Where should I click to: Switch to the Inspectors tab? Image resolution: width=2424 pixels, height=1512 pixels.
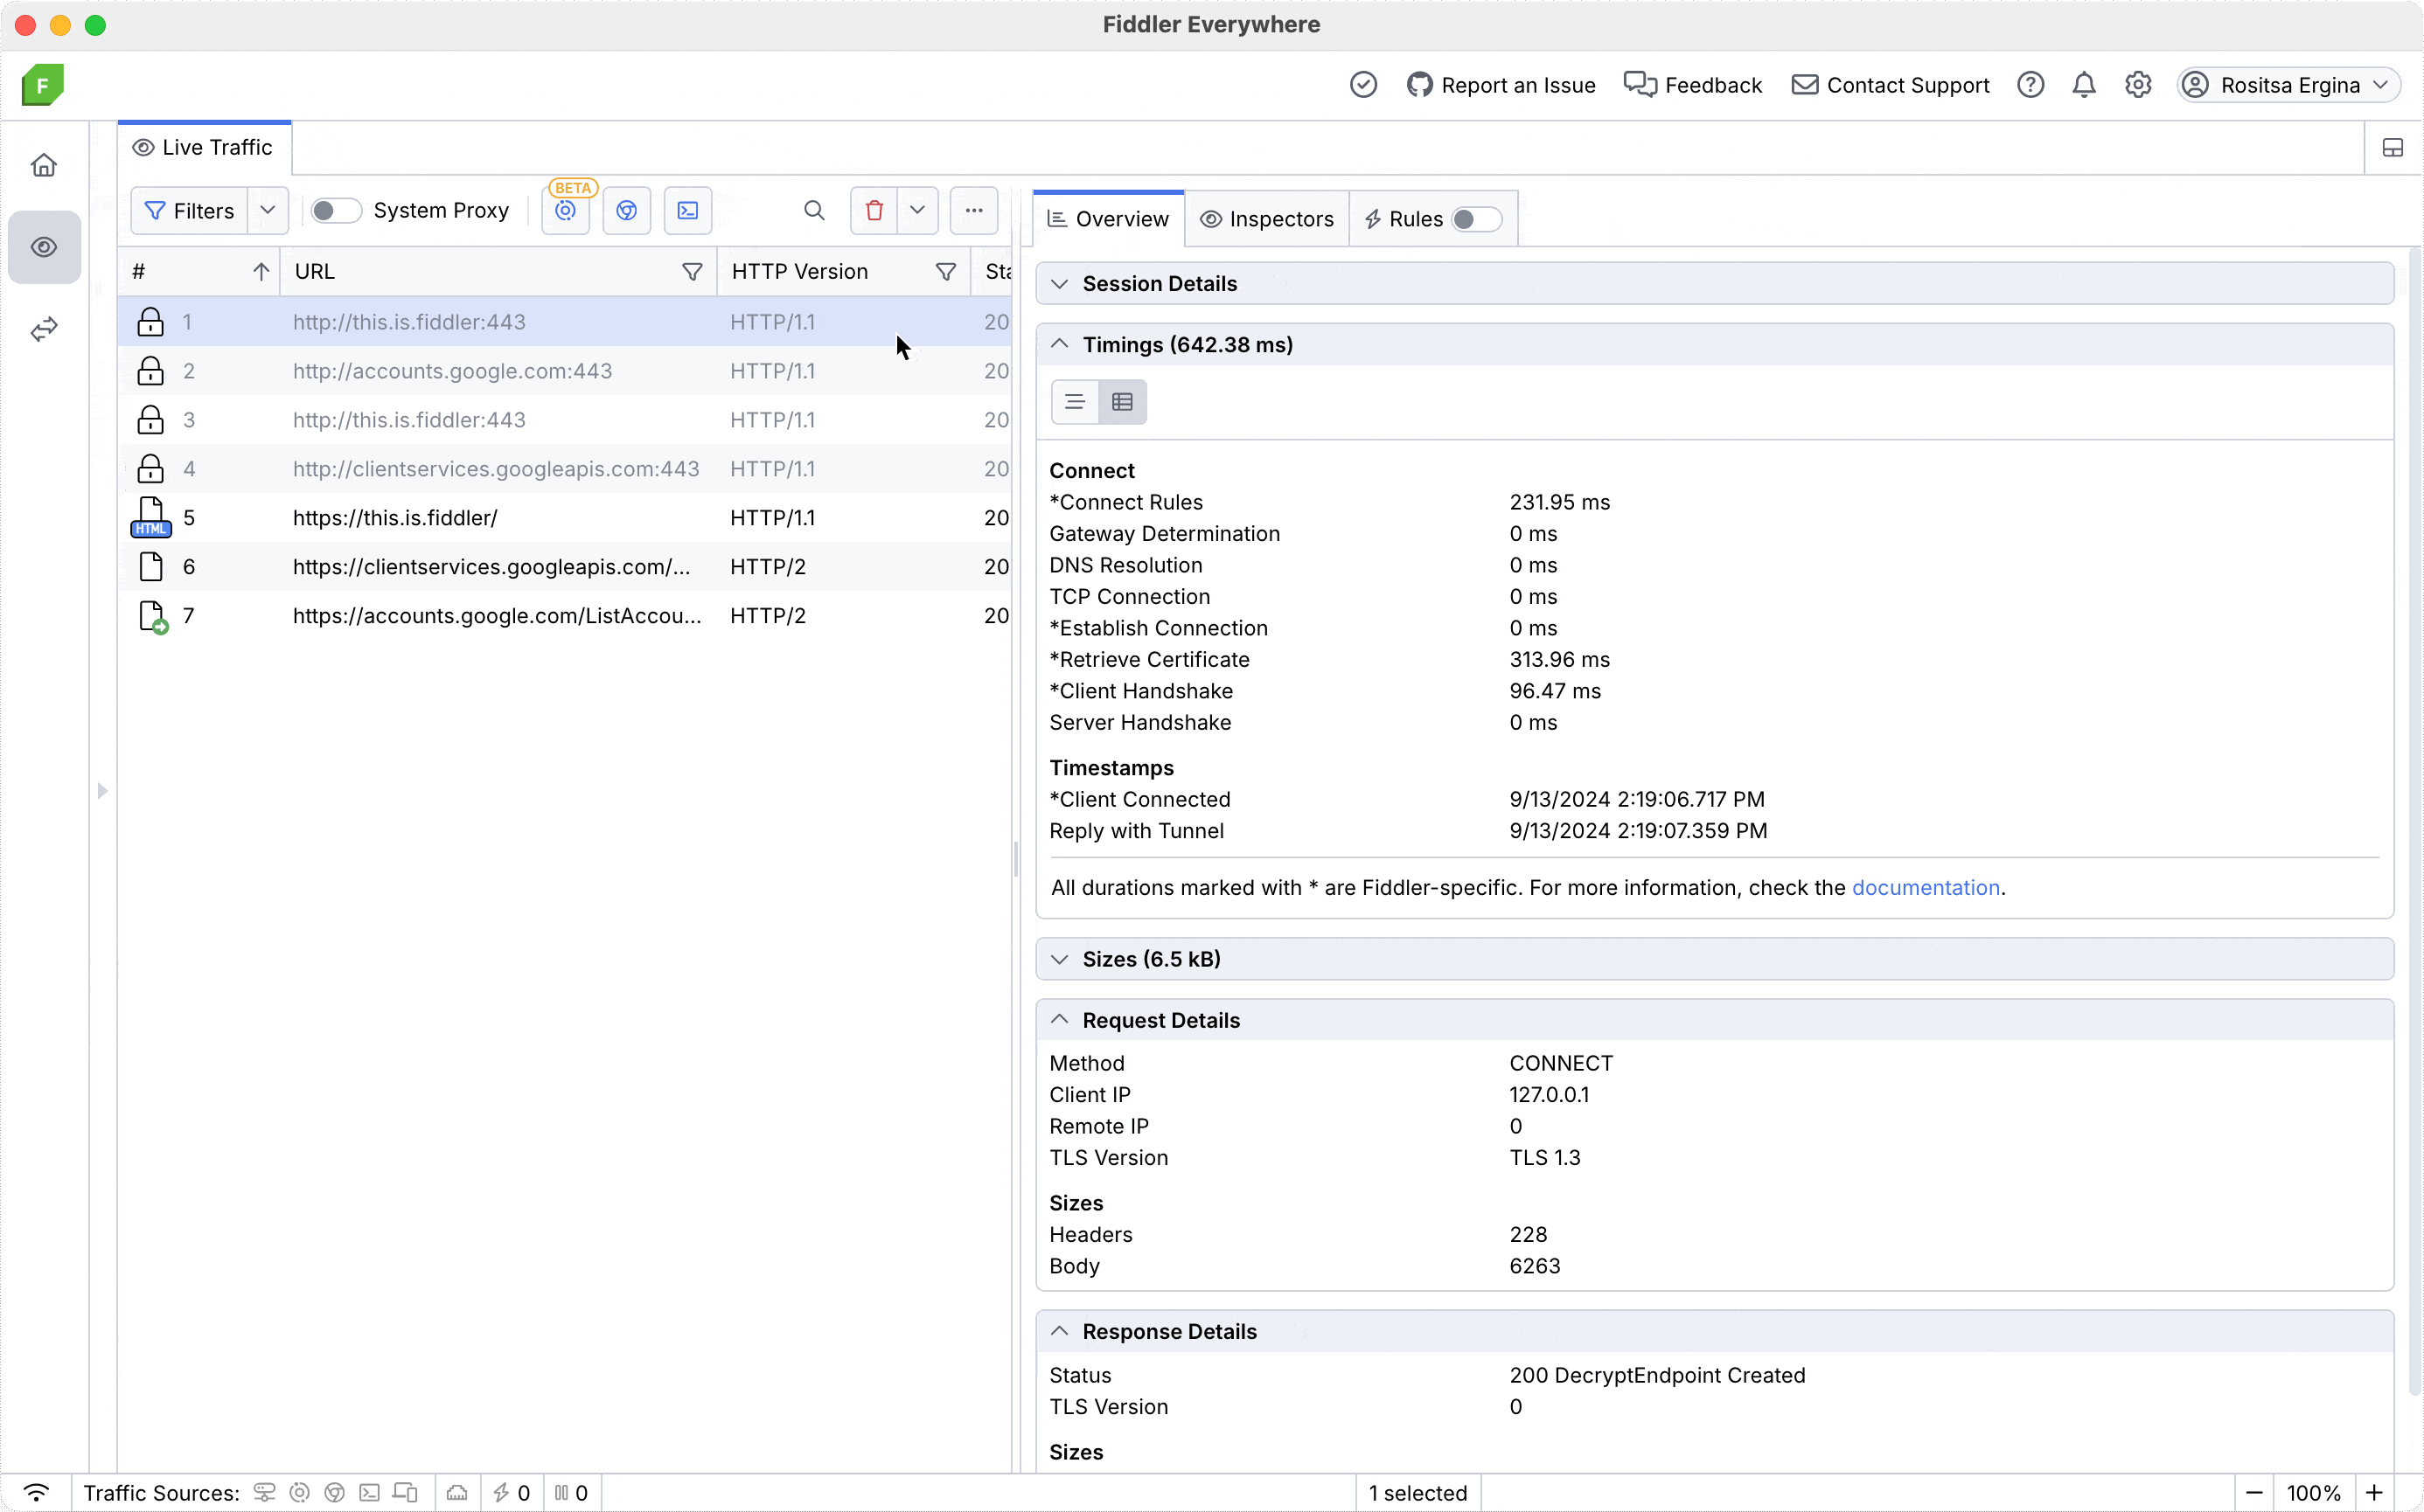tap(1267, 219)
